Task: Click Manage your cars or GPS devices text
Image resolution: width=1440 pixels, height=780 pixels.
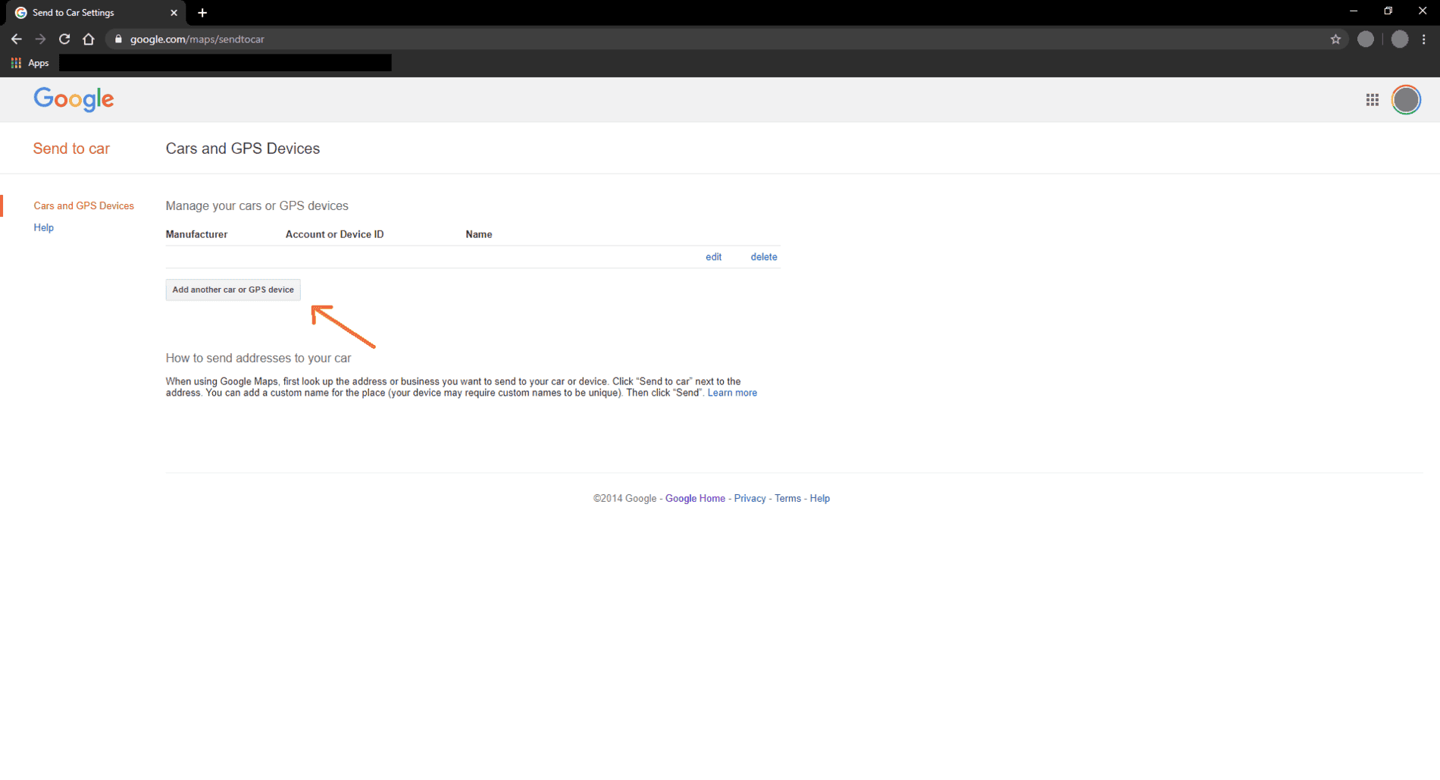Action: click(257, 206)
